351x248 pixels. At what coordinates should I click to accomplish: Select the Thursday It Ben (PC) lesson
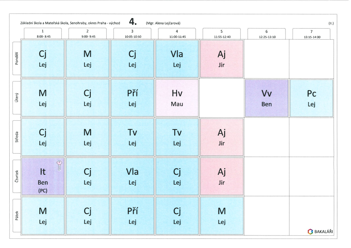pos(43,176)
